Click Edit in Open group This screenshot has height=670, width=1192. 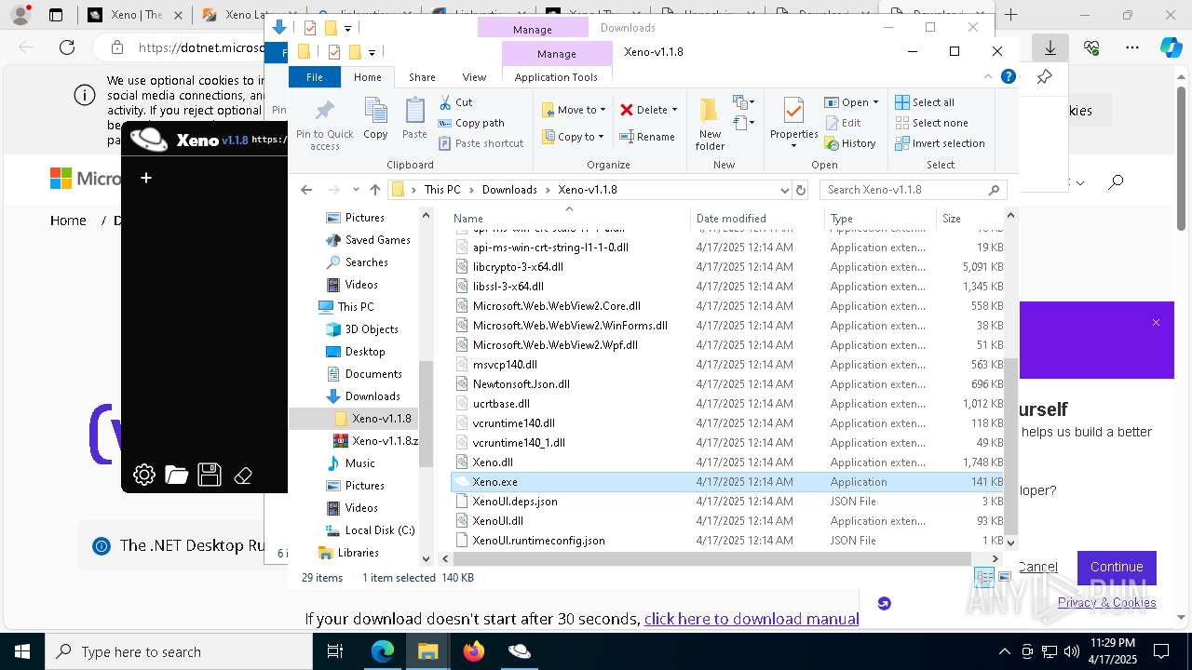(843, 123)
